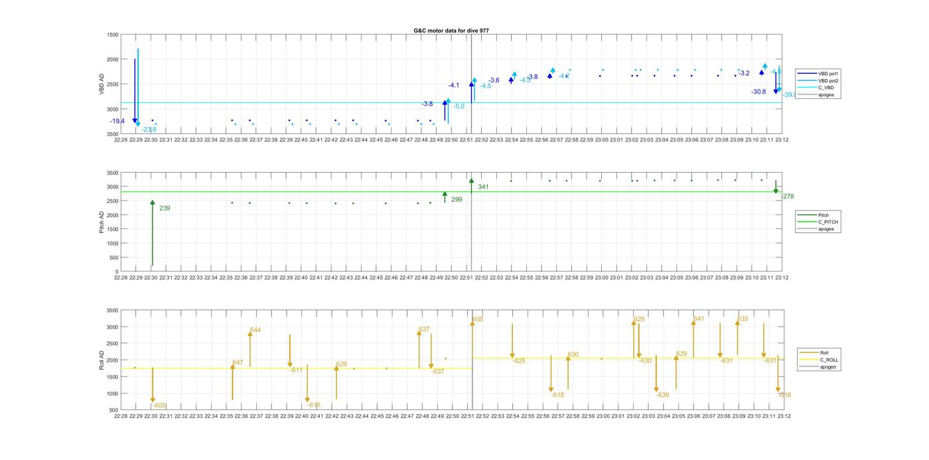Image resolution: width=929 pixels, height=460 pixels.
Task: Click the "-23.8" VBD data label
Action: [x=149, y=129]
